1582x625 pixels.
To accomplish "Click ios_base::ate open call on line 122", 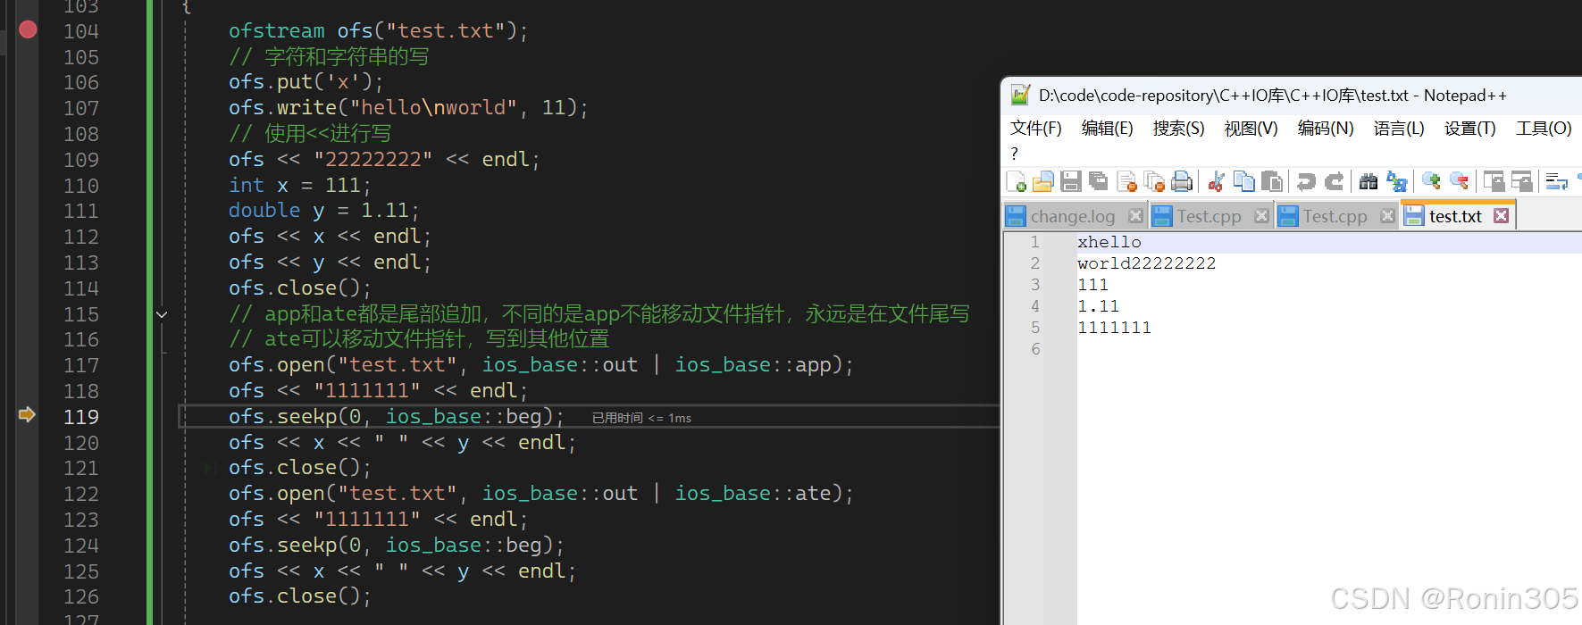I will point(541,494).
